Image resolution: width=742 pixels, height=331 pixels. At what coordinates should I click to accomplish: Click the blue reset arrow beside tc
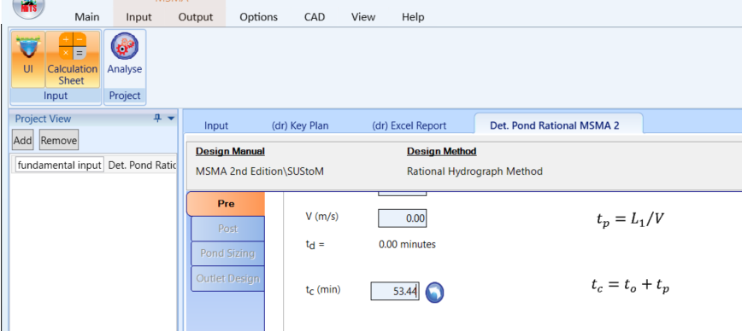tap(434, 293)
